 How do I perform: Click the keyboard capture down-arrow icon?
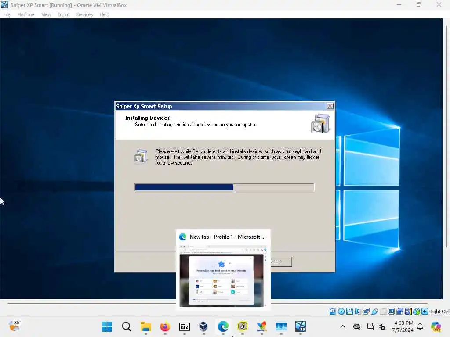tap(425, 312)
